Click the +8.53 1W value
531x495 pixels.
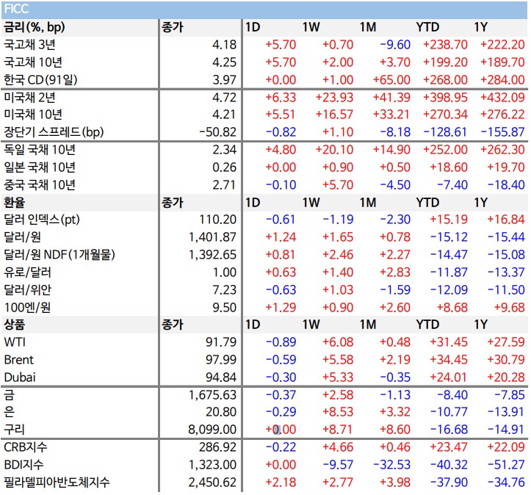click(338, 412)
